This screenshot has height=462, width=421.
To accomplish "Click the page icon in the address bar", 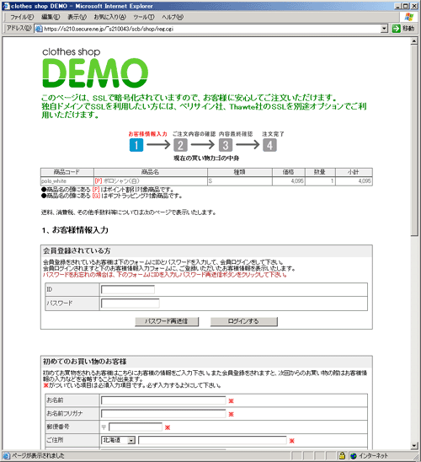I will coord(39,29).
